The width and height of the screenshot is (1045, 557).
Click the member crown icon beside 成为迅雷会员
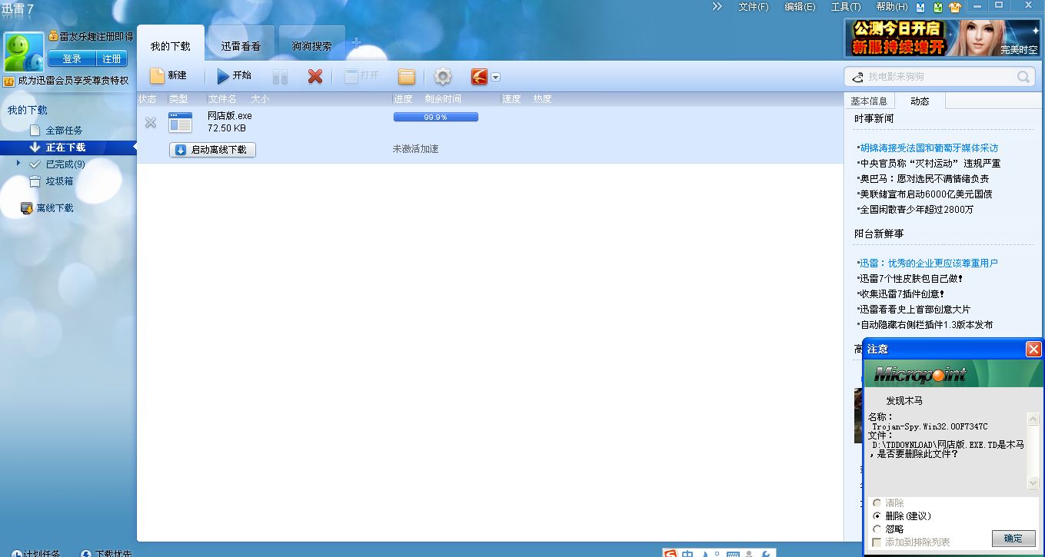pos(9,81)
